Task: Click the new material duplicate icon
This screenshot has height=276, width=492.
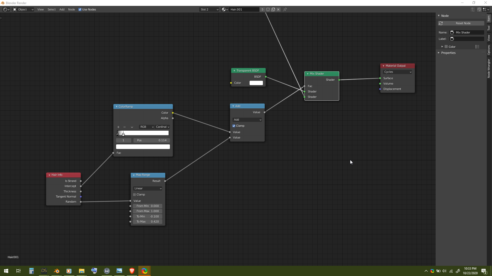Action: [x=273, y=9]
